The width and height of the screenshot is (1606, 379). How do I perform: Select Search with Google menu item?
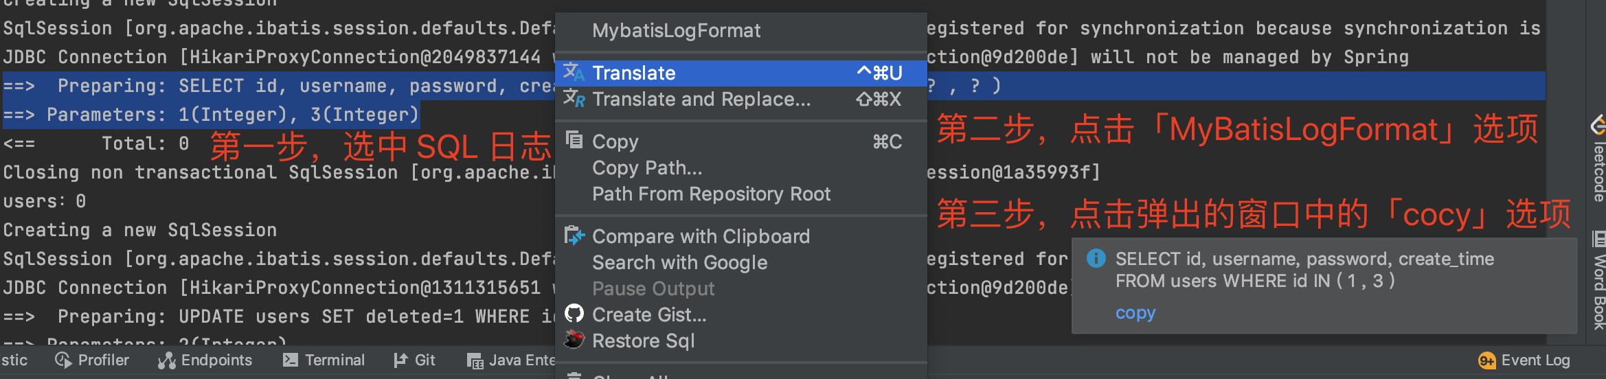tap(679, 262)
